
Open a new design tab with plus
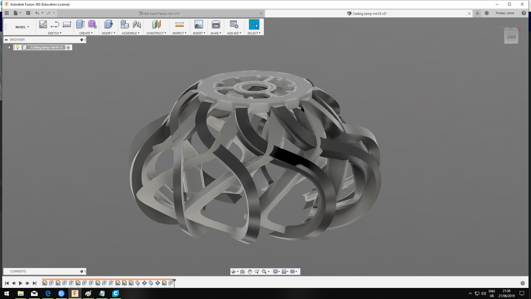coord(477,13)
